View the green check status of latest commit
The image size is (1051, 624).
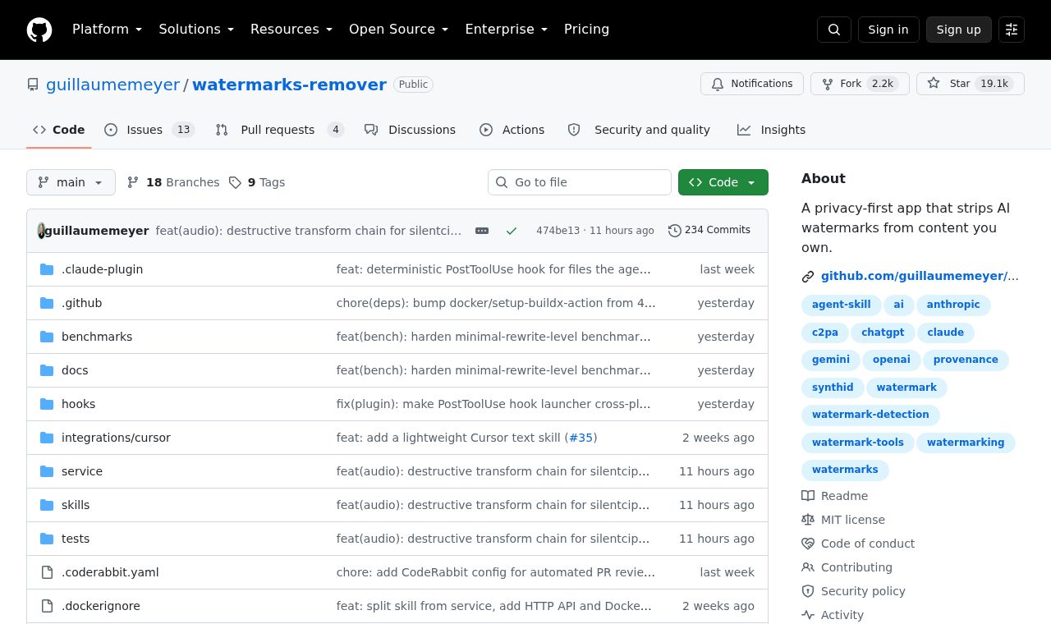[x=512, y=231]
